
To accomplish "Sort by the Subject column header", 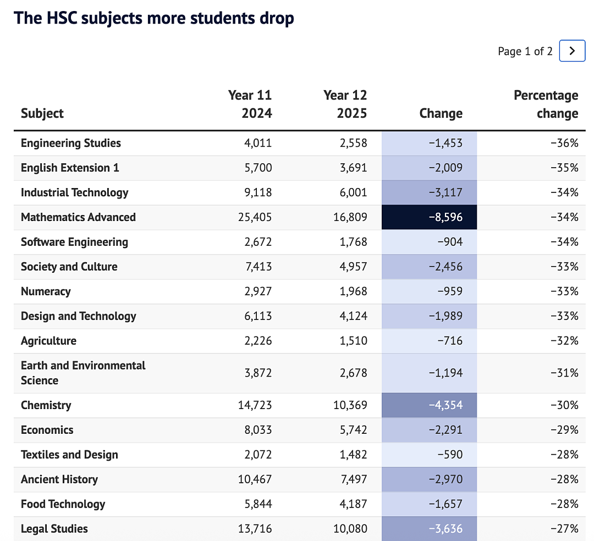I will [42, 113].
